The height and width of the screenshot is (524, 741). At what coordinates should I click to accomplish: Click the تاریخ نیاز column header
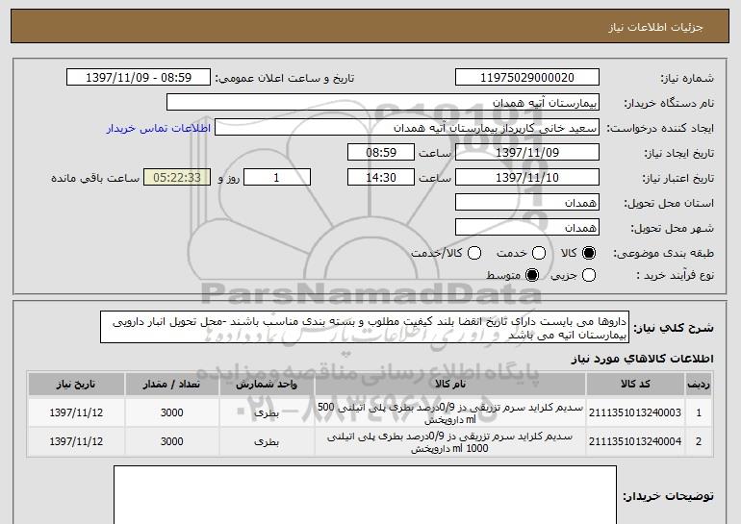(x=76, y=385)
